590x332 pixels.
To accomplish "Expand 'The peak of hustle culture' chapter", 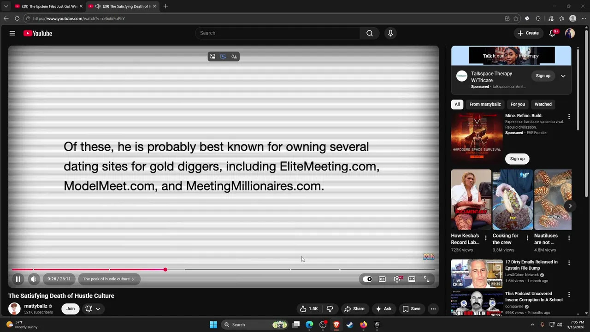I will [109, 279].
